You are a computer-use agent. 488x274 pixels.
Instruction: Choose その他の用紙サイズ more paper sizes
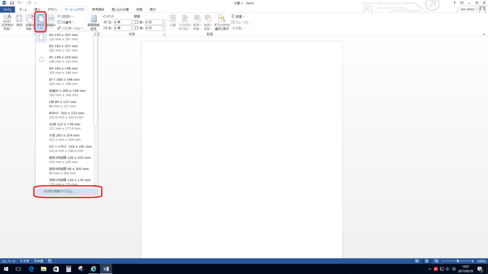(x=66, y=191)
